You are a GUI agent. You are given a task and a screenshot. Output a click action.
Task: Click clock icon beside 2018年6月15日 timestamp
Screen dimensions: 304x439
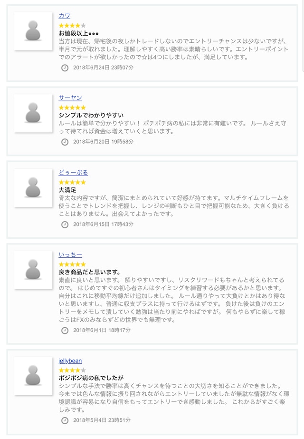65,224
